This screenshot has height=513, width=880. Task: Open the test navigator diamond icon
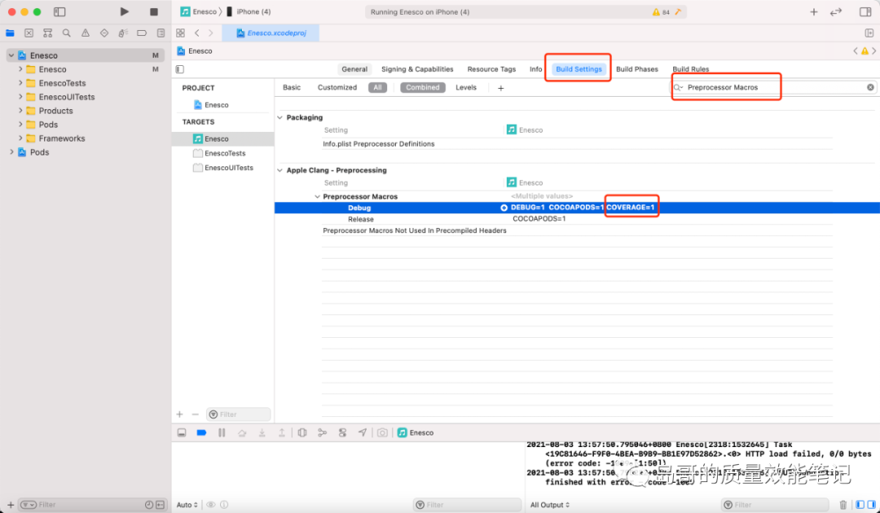coord(104,33)
